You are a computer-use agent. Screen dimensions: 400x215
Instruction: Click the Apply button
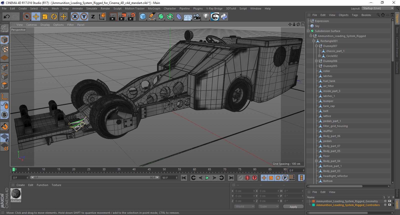click(x=293, y=207)
